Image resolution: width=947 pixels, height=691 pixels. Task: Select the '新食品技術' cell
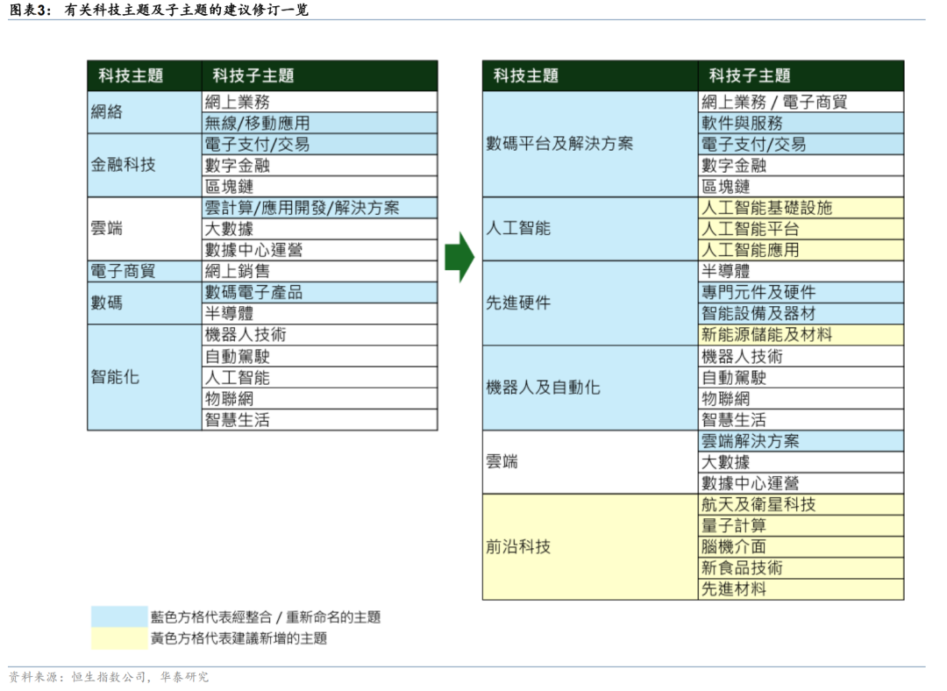(801, 567)
